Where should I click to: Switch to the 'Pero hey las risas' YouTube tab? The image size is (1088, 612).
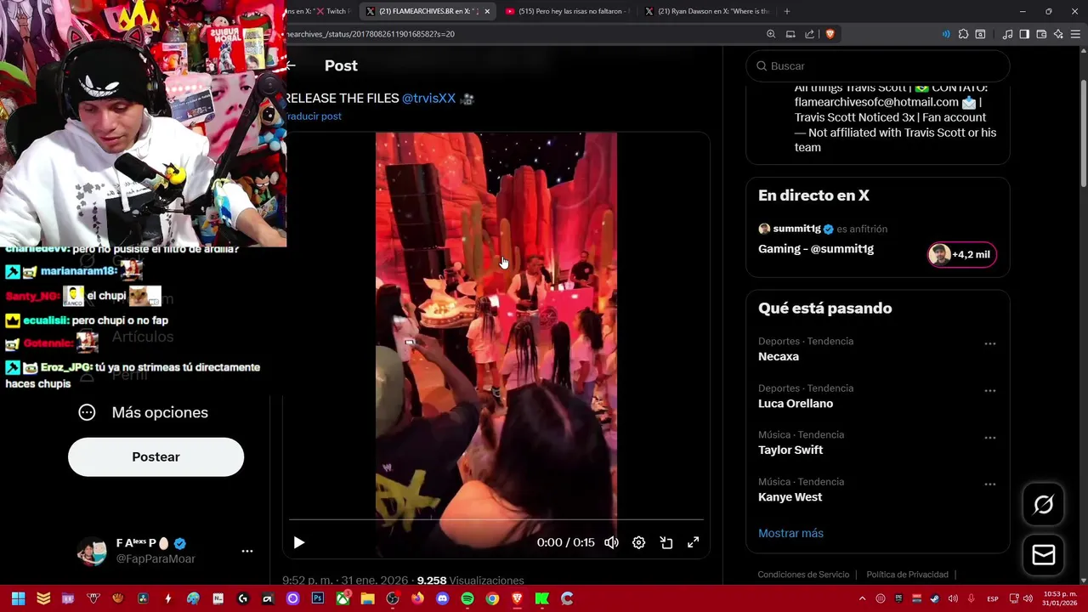[x=567, y=11]
